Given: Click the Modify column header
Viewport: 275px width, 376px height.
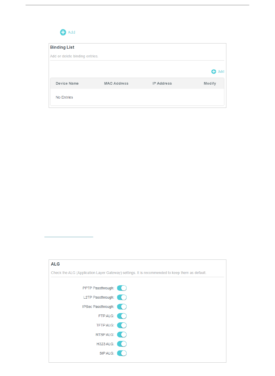Looking at the screenshot, I should [x=210, y=83].
